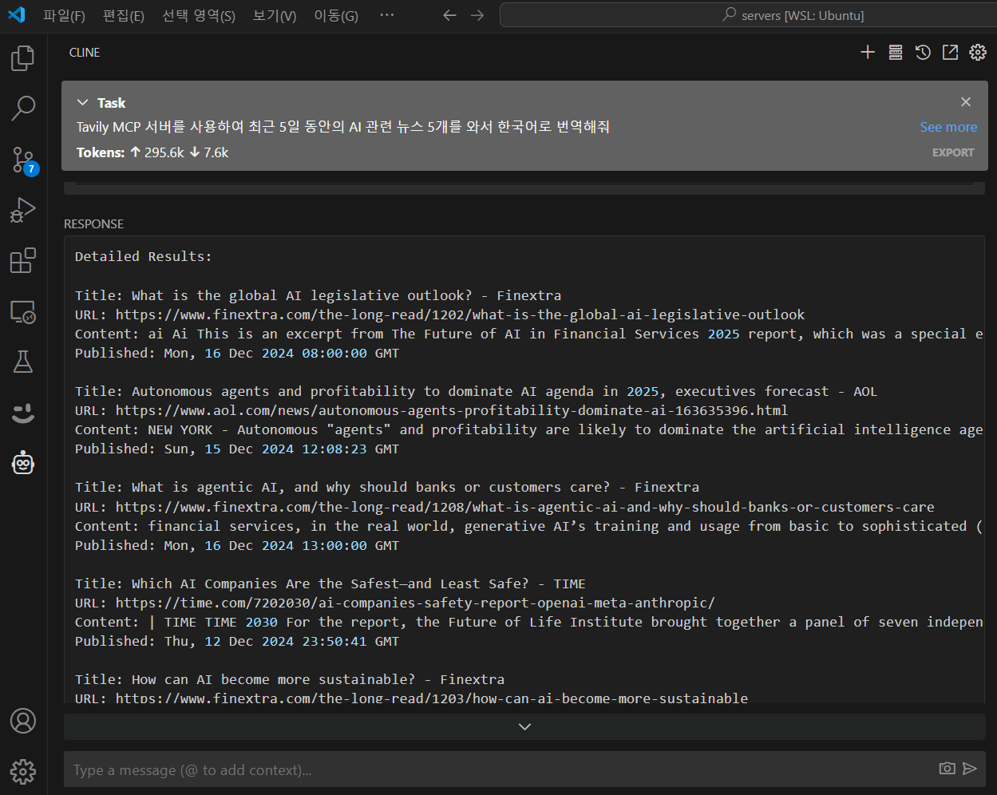Click 'Published: Mon, 16 Dec 2024 08:00:00 GMT'
997x795 pixels.
tap(237, 353)
